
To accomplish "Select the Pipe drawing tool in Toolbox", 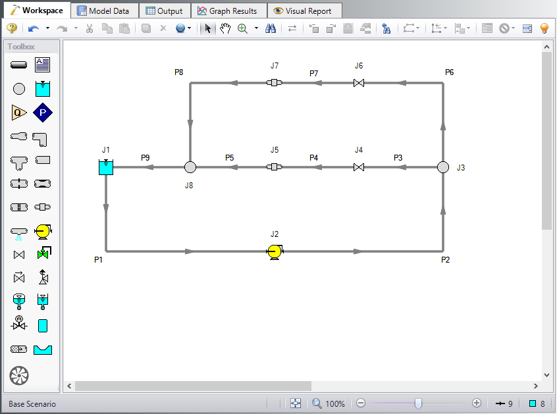I will tap(18, 65).
